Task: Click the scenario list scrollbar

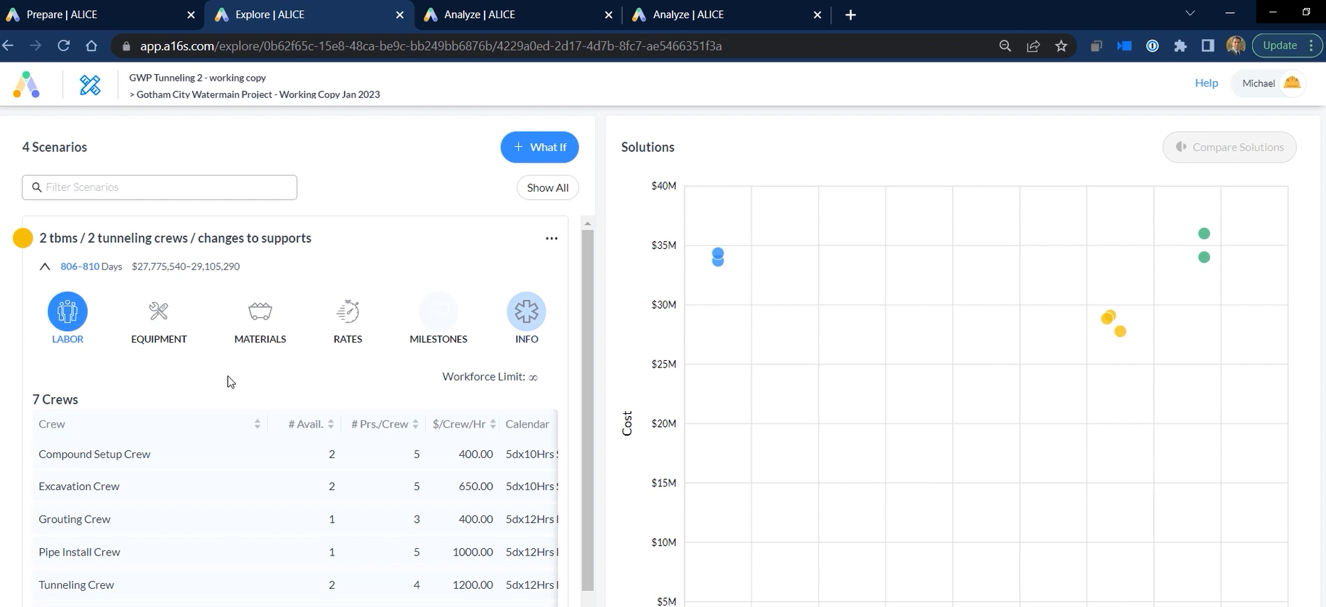Action: click(x=588, y=410)
